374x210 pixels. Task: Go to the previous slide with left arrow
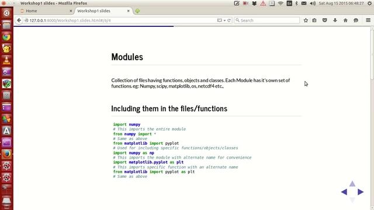tap(344, 192)
